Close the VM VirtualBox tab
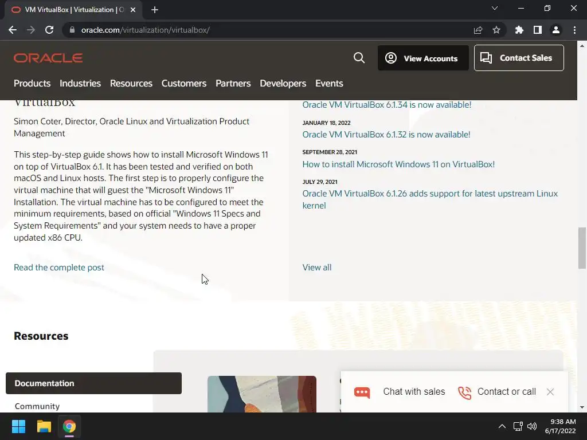Image resolution: width=587 pixels, height=440 pixels. [x=133, y=10]
